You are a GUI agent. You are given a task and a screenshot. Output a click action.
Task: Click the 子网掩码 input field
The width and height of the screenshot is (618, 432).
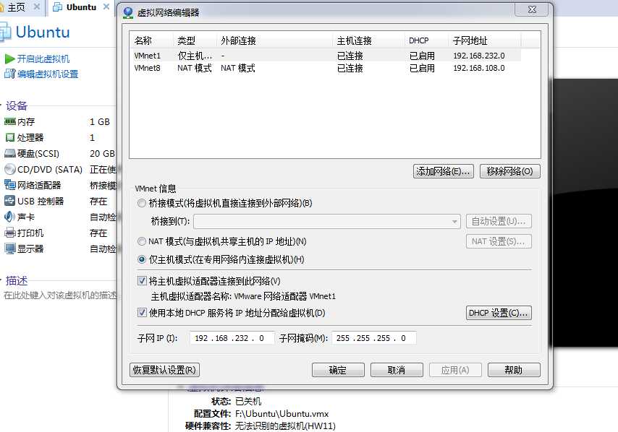tap(373, 338)
